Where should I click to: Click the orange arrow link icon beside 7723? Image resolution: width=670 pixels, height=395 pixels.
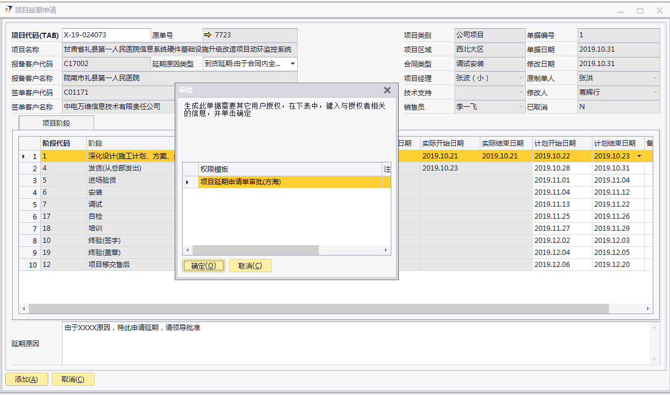tap(208, 35)
